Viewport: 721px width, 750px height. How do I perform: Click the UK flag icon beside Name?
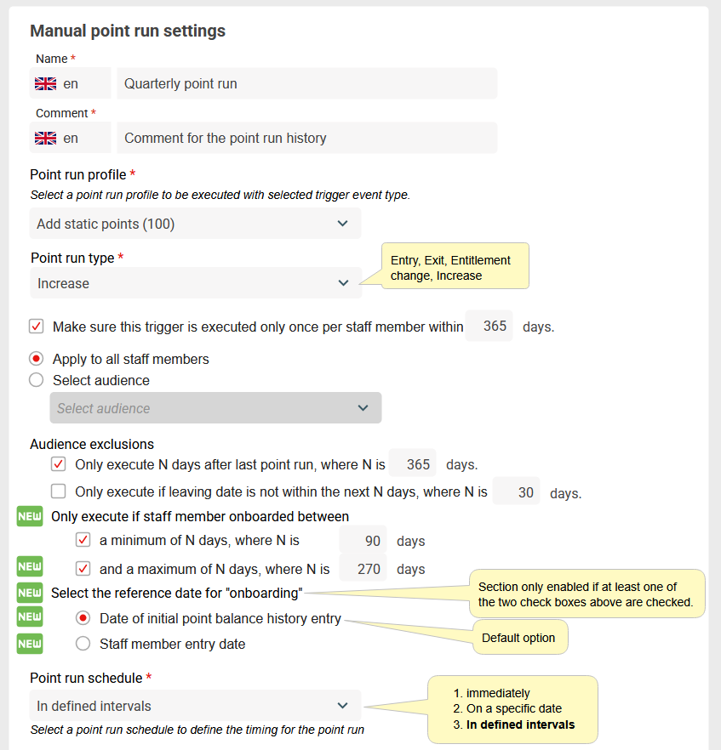coord(45,84)
